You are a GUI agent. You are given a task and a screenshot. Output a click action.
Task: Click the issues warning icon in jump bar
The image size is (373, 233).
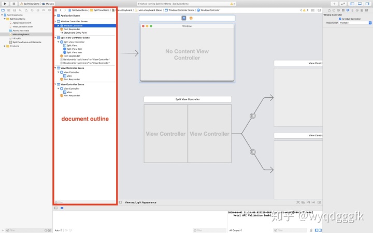click(304, 10)
